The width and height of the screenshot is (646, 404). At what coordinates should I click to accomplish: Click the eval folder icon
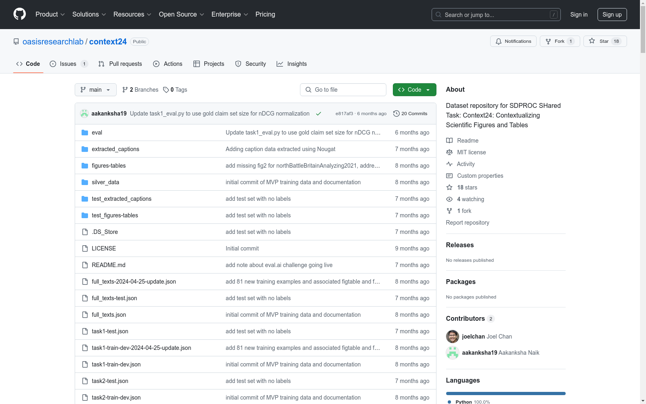85,133
